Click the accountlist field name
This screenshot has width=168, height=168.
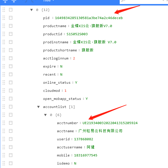pyautogui.click(x=55, y=107)
